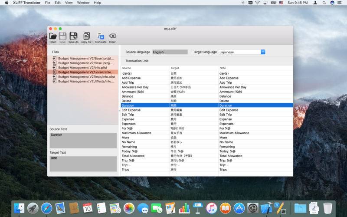Sort by the Target column header
Viewport: 347px width, 217px height.
[194, 68]
